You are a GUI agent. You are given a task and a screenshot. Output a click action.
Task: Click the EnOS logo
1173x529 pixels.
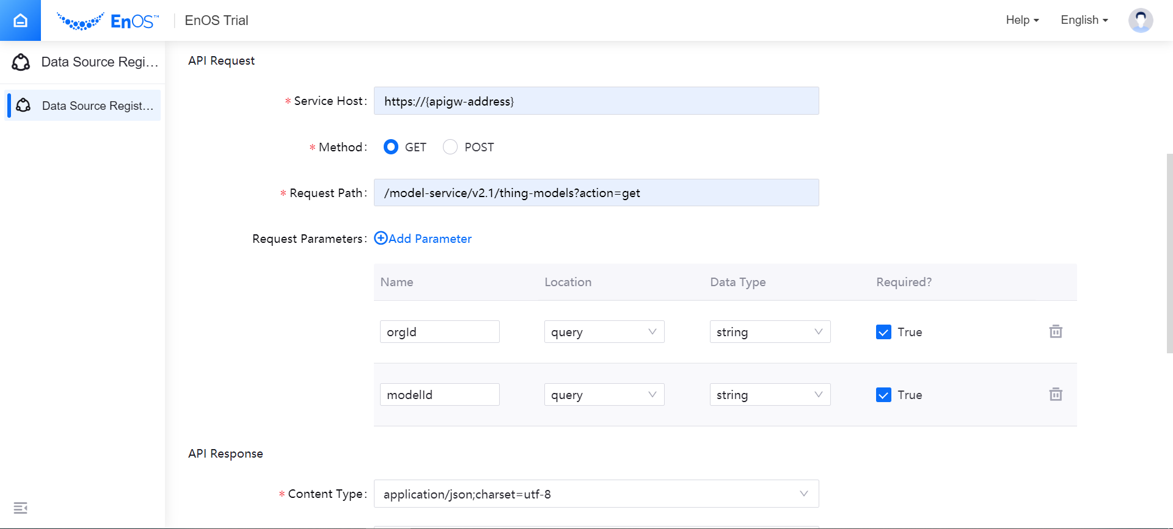coord(108,21)
